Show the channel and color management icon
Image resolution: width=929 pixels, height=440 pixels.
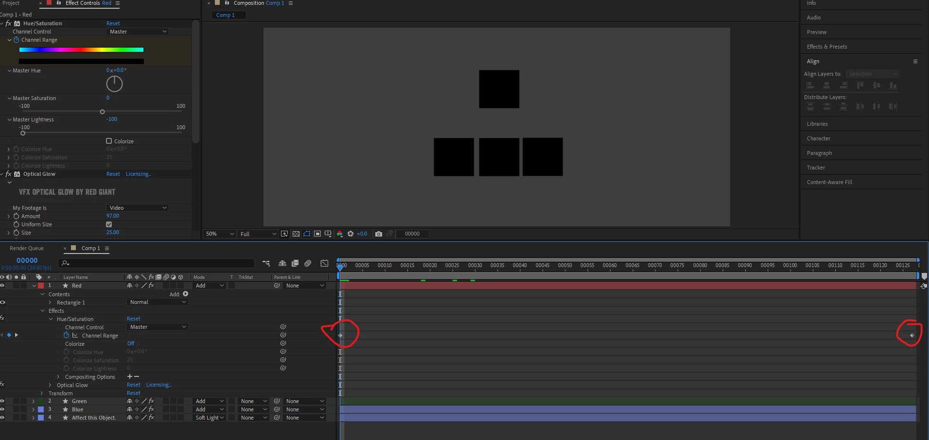point(340,234)
